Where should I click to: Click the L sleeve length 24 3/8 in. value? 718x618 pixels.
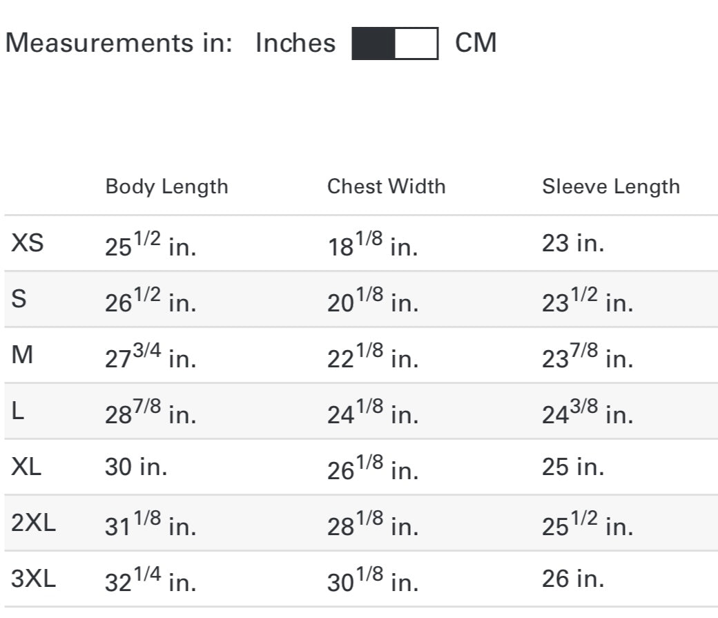(x=588, y=414)
